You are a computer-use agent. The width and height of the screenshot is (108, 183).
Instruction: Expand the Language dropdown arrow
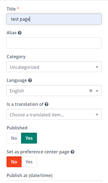pos(97,91)
